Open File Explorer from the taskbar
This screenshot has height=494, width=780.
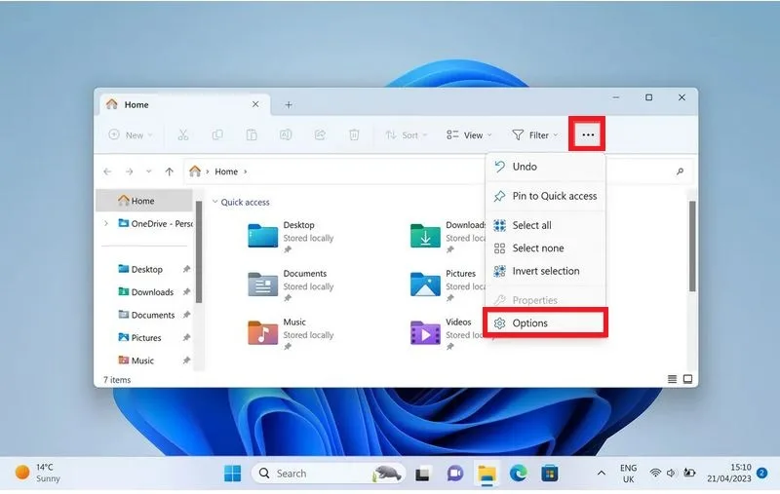[x=487, y=474]
